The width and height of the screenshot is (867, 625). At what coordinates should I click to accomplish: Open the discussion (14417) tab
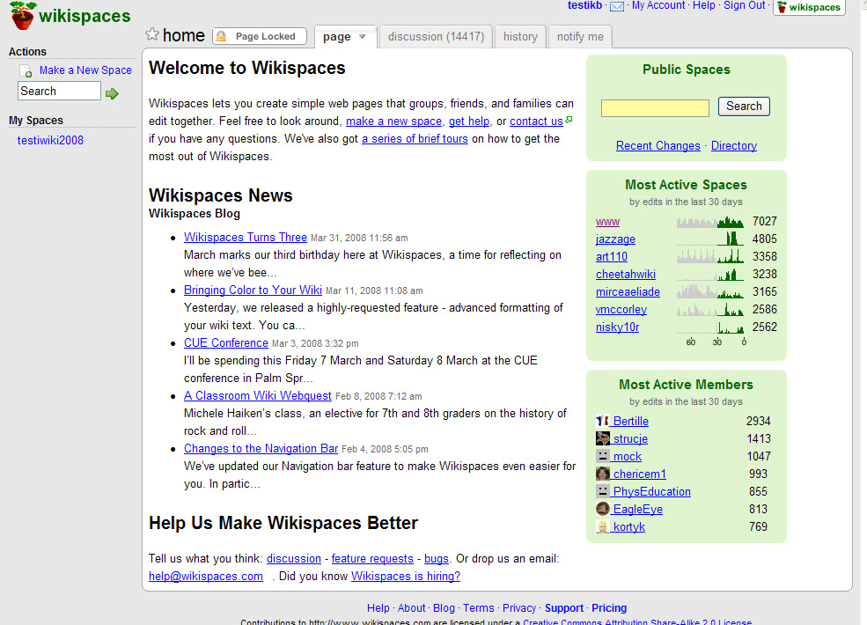pyautogui.click(x=436, y=36)
